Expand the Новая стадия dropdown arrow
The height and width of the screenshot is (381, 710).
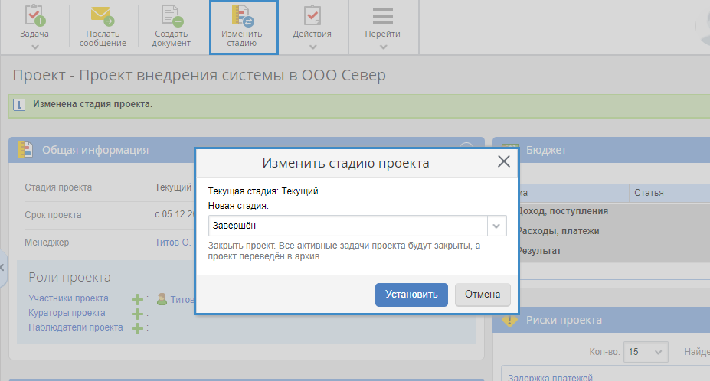tap(497, 226)
